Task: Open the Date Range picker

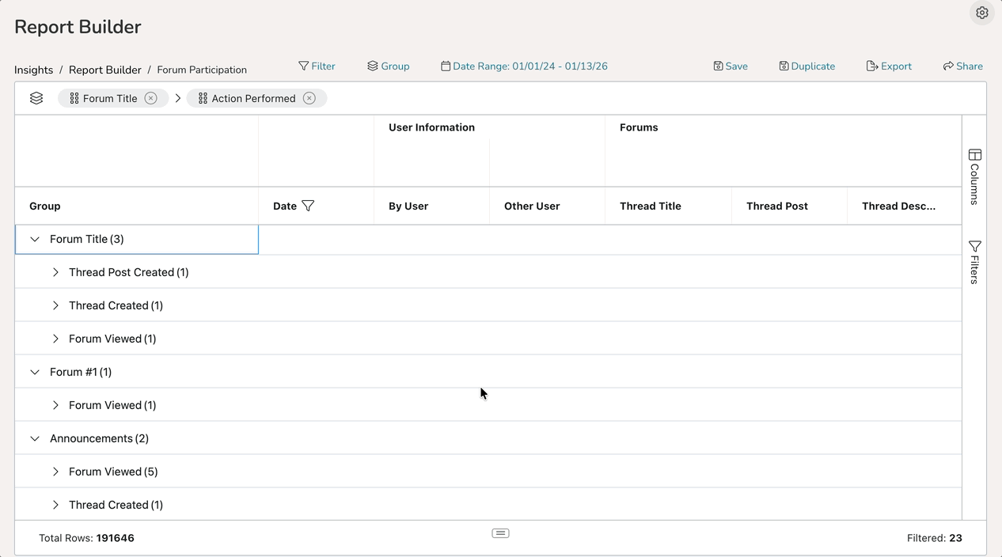Action: point(524,66)
